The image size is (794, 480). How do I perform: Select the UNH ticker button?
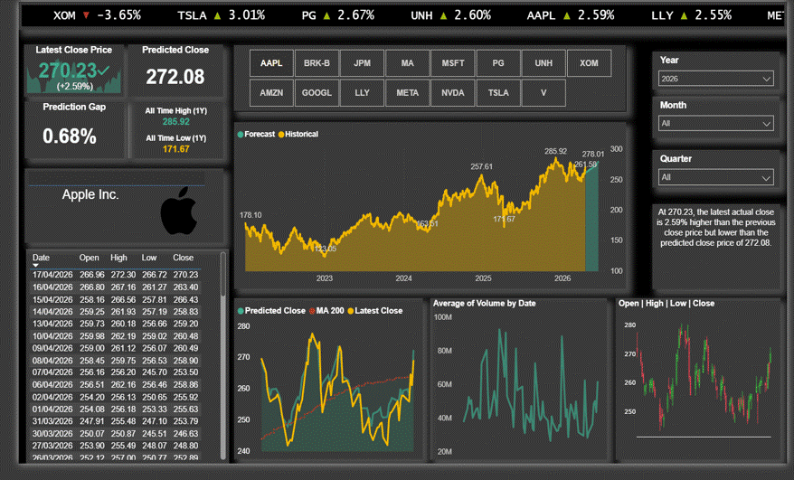544,63
